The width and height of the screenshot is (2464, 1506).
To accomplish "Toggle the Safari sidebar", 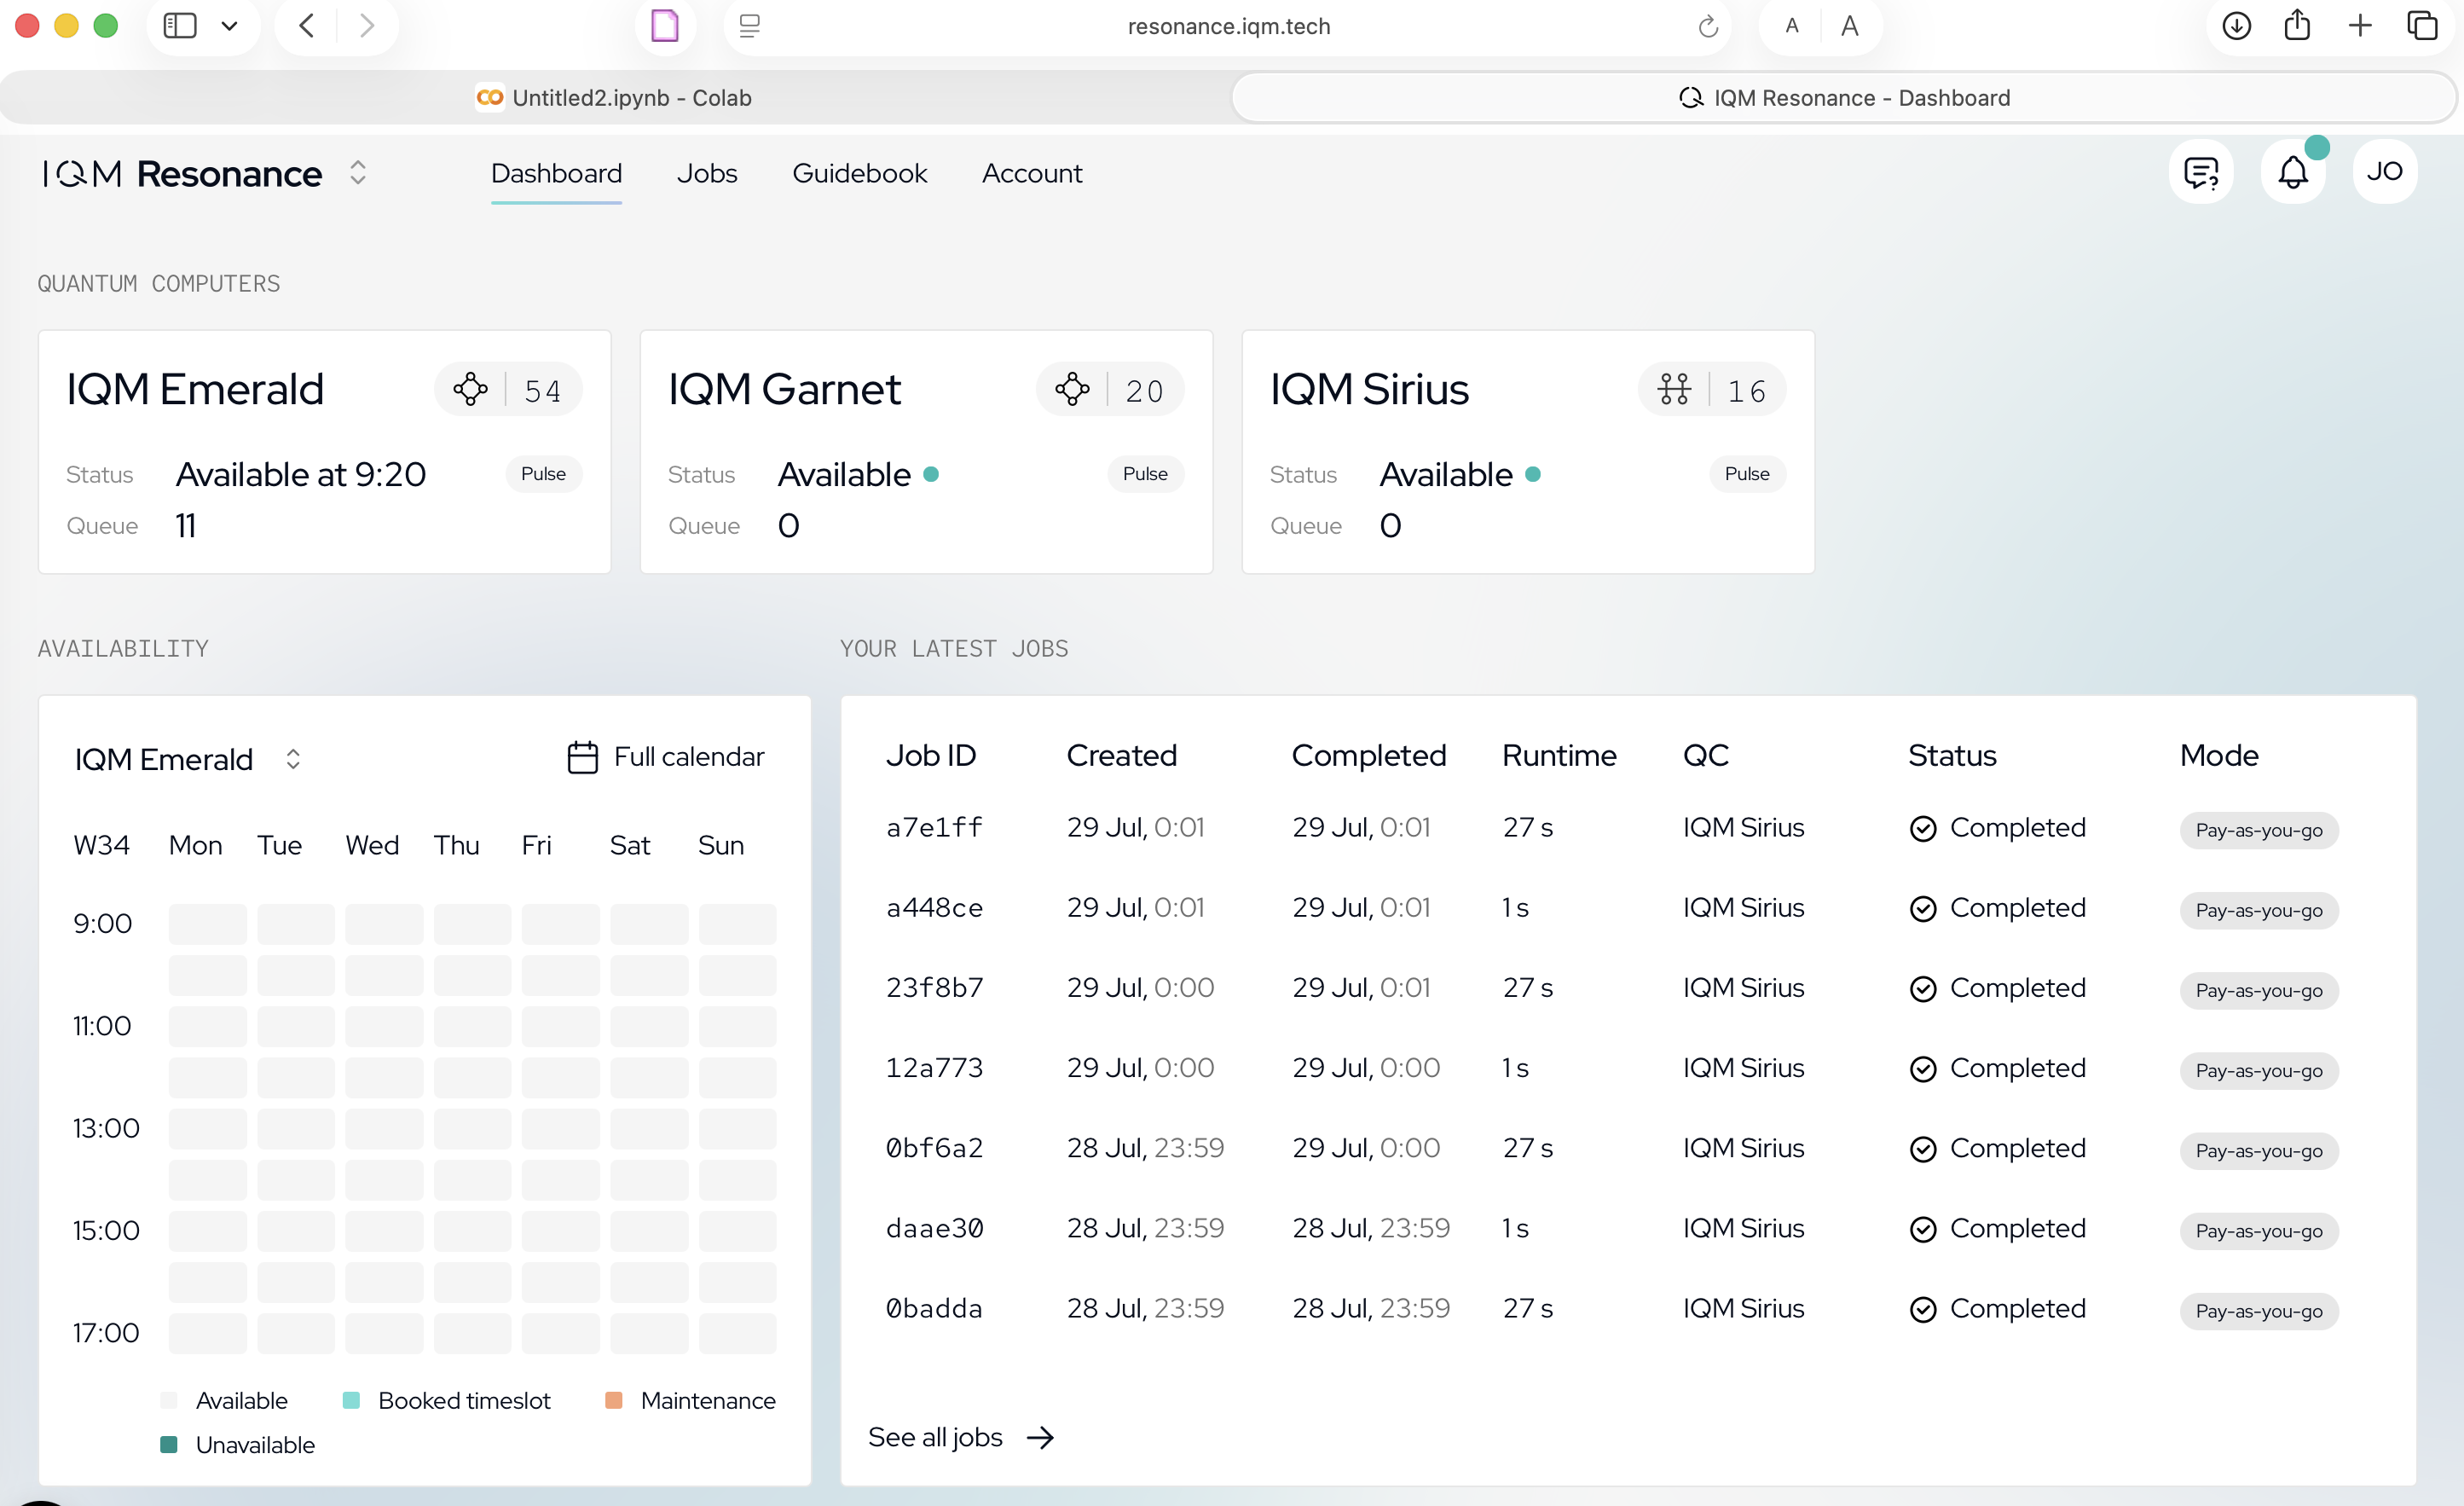I will (180, 26).
